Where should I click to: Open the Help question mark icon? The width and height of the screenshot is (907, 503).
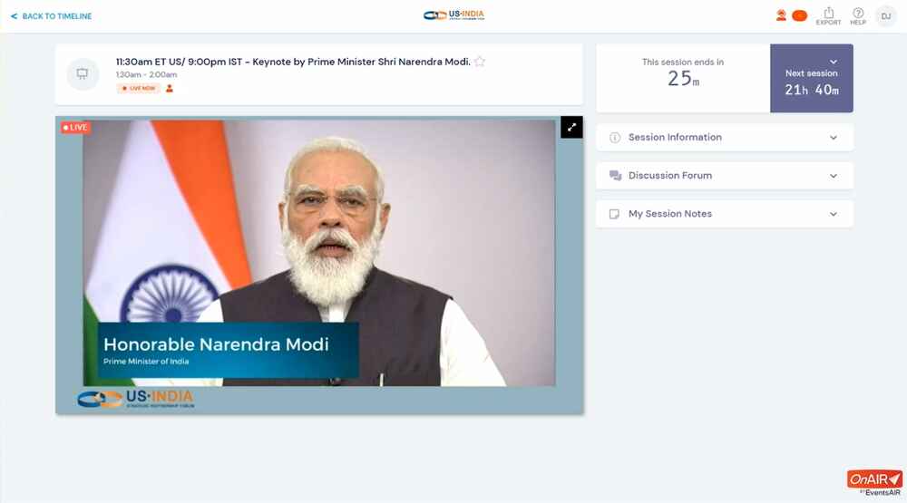tap(858, 16)
